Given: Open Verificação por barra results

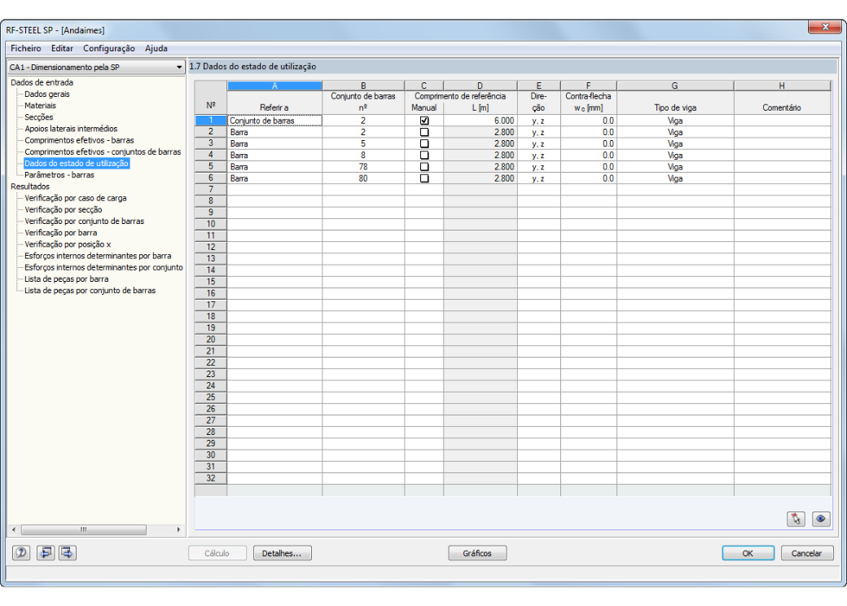Looking at the screenshot, I should click(61, 233).
